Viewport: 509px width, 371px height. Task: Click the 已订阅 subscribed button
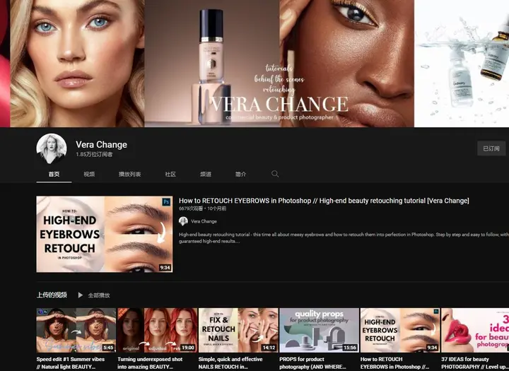point(491,148)
